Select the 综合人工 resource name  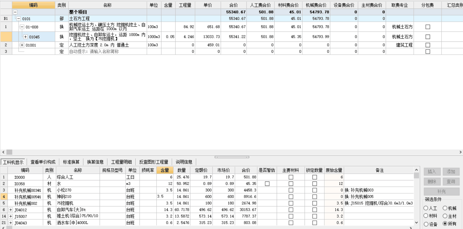point(78,177)
